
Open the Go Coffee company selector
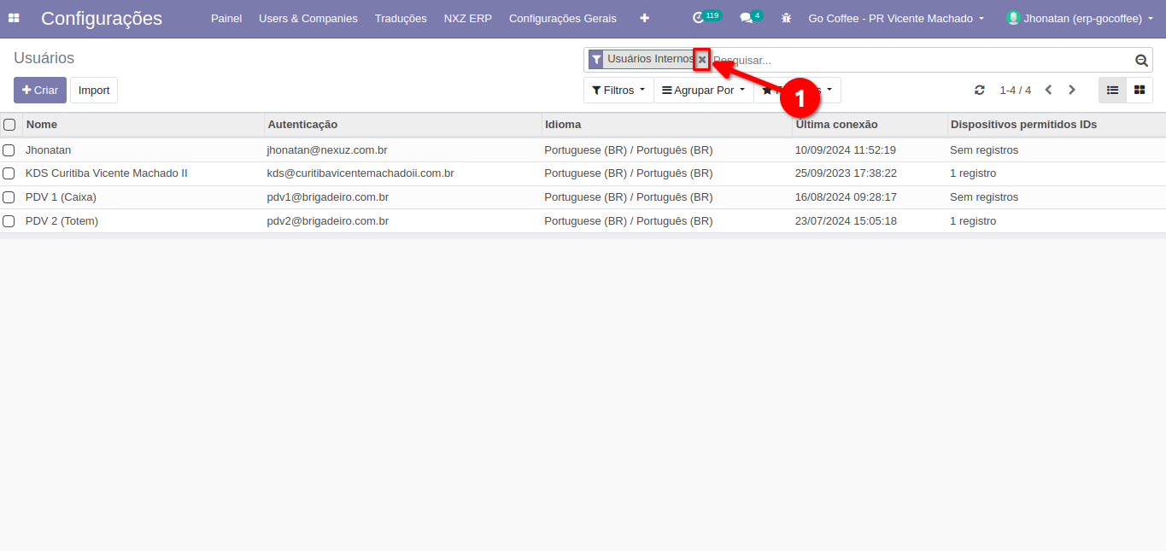[896, 18]
